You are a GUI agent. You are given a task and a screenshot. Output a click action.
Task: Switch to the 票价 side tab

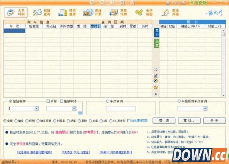point(157,33)
